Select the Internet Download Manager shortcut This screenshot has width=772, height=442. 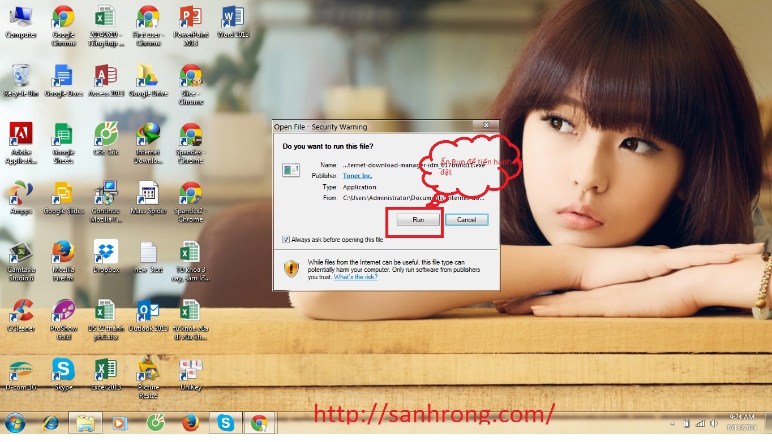(148, 143)
